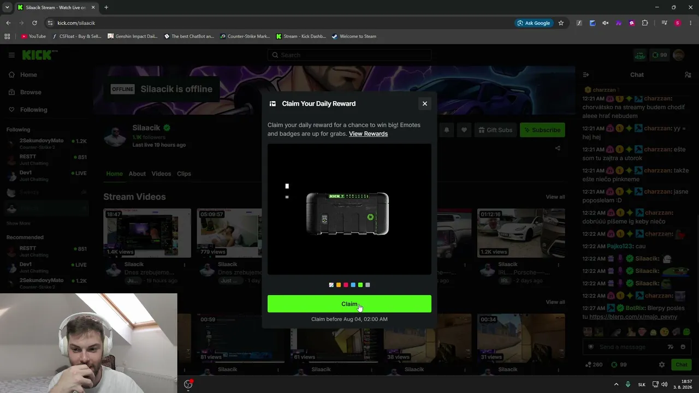Click the address bar showing kick.com/silaacik
This screenshot has height=393, width=699.
[279, 23]
